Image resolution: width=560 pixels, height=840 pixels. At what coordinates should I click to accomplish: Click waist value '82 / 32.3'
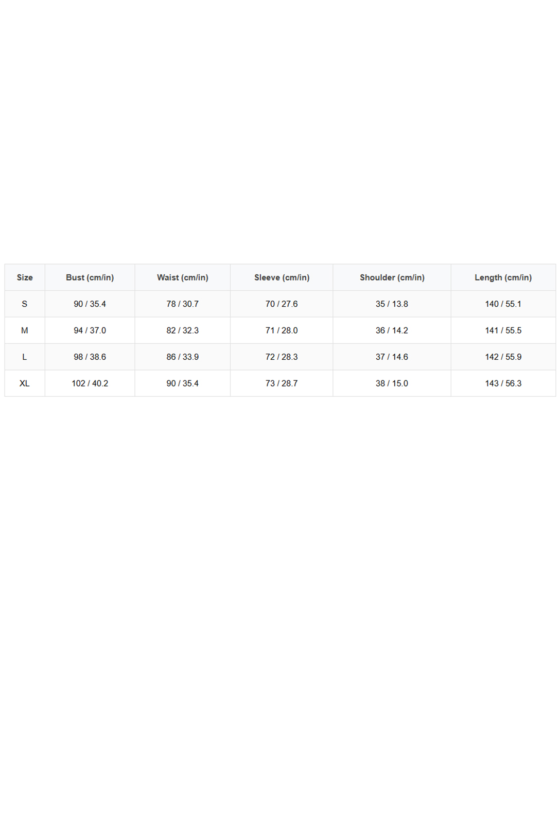[183, 330]
